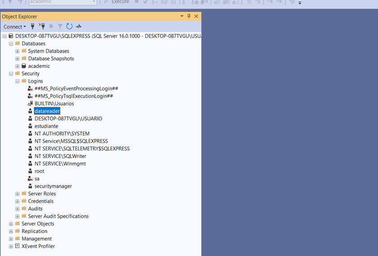Click the disabled-login icon beside ##MS_PolicyEventProcessingLogin##
The width and height of the screenshot is (378, 256).
click(30, 88)
